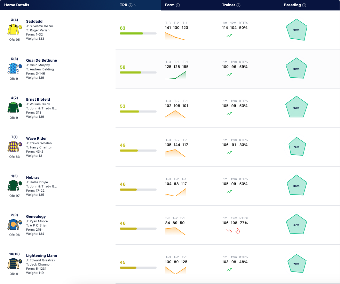Open the Nebras horse name link

33,177
